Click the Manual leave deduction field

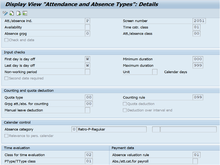[87, 110]
